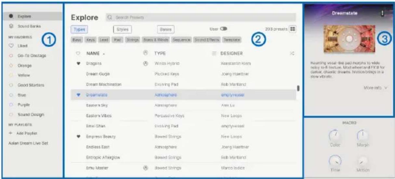Image resolution: width=395 pixels, height=179 pixels.
Task: Click the preset list scrollbar handle
Action: pyautogui.click(x=298, y=88)
